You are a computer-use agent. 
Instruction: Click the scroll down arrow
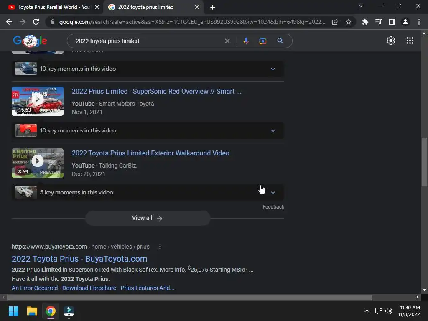[x=424, y=290]
